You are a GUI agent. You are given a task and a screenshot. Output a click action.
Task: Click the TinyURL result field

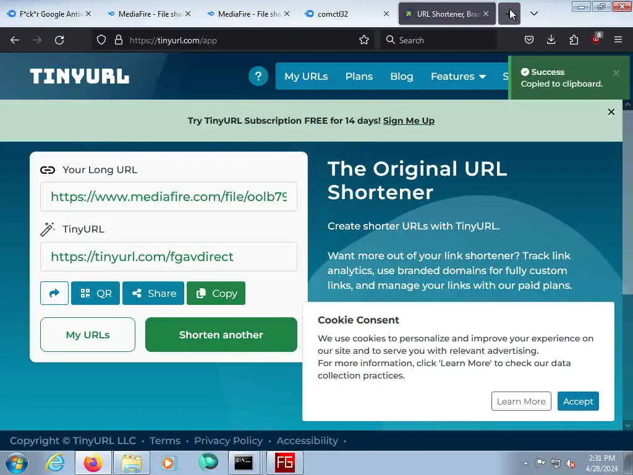point(169,257)
